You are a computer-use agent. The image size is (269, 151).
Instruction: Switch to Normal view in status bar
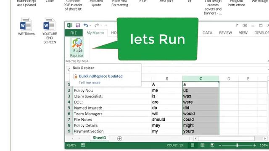click(193, 145)
